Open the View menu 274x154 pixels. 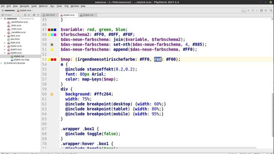15,6
